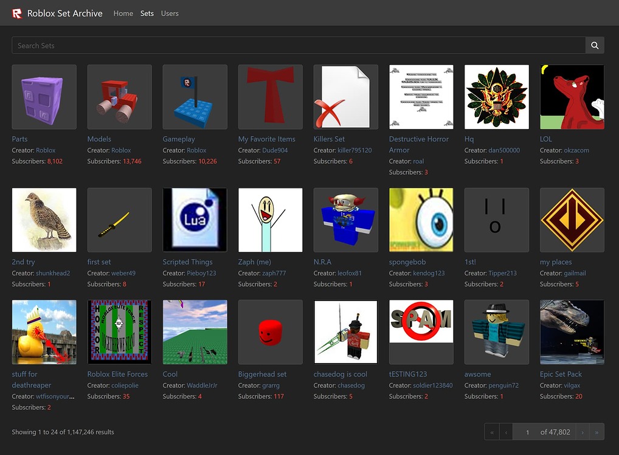View the spongebob set thumbnail
Viewport: 619px width, 455px height.
coord(421,220)
